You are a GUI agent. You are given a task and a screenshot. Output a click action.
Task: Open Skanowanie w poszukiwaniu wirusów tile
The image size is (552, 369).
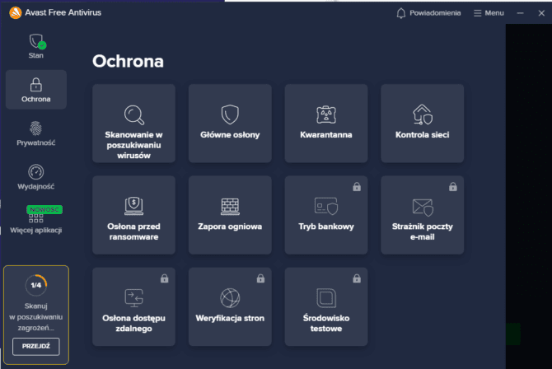tap(133, 124)
